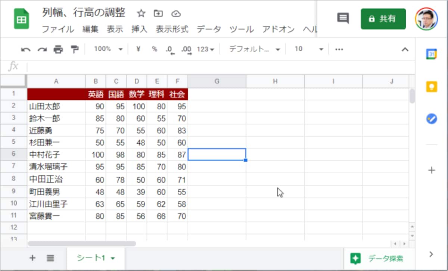Viewport: 448px width, 271px height.
Task: Print the spreadsheet
Action: [x=58, y=49]
